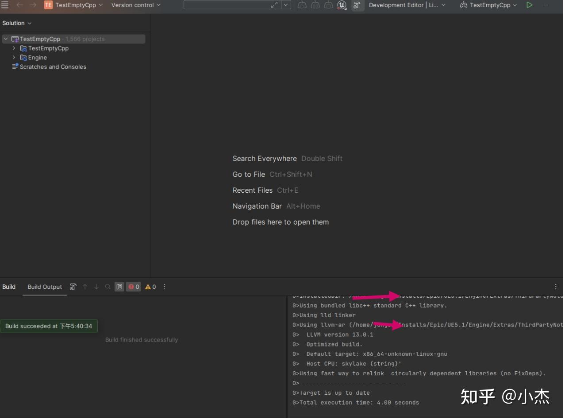Click the Search Everywhere shortcut entry
The image size is (565, 420).
point(264,158)
